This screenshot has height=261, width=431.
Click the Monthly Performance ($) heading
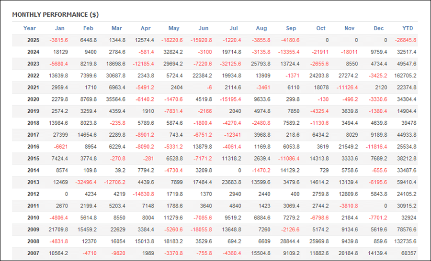[x=56, y=14]
